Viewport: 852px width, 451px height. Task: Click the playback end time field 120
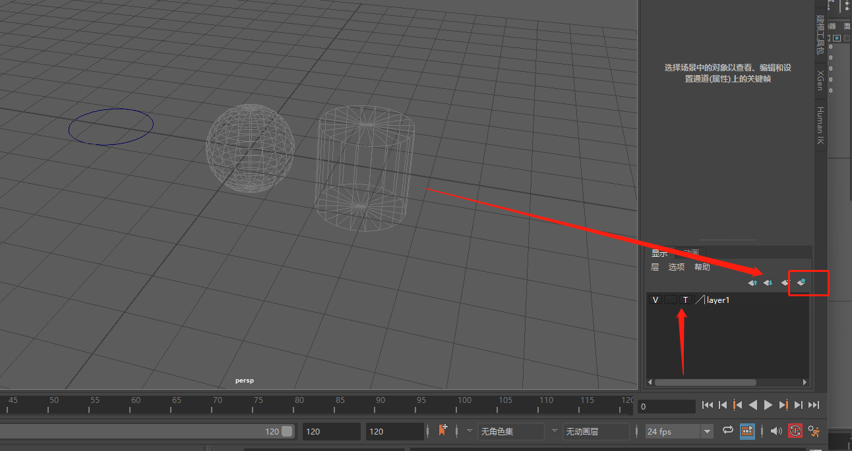click(x=331, y=431)
